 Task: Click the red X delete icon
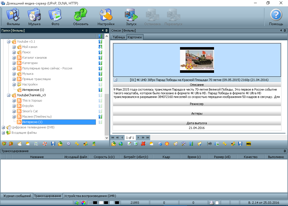143,144
